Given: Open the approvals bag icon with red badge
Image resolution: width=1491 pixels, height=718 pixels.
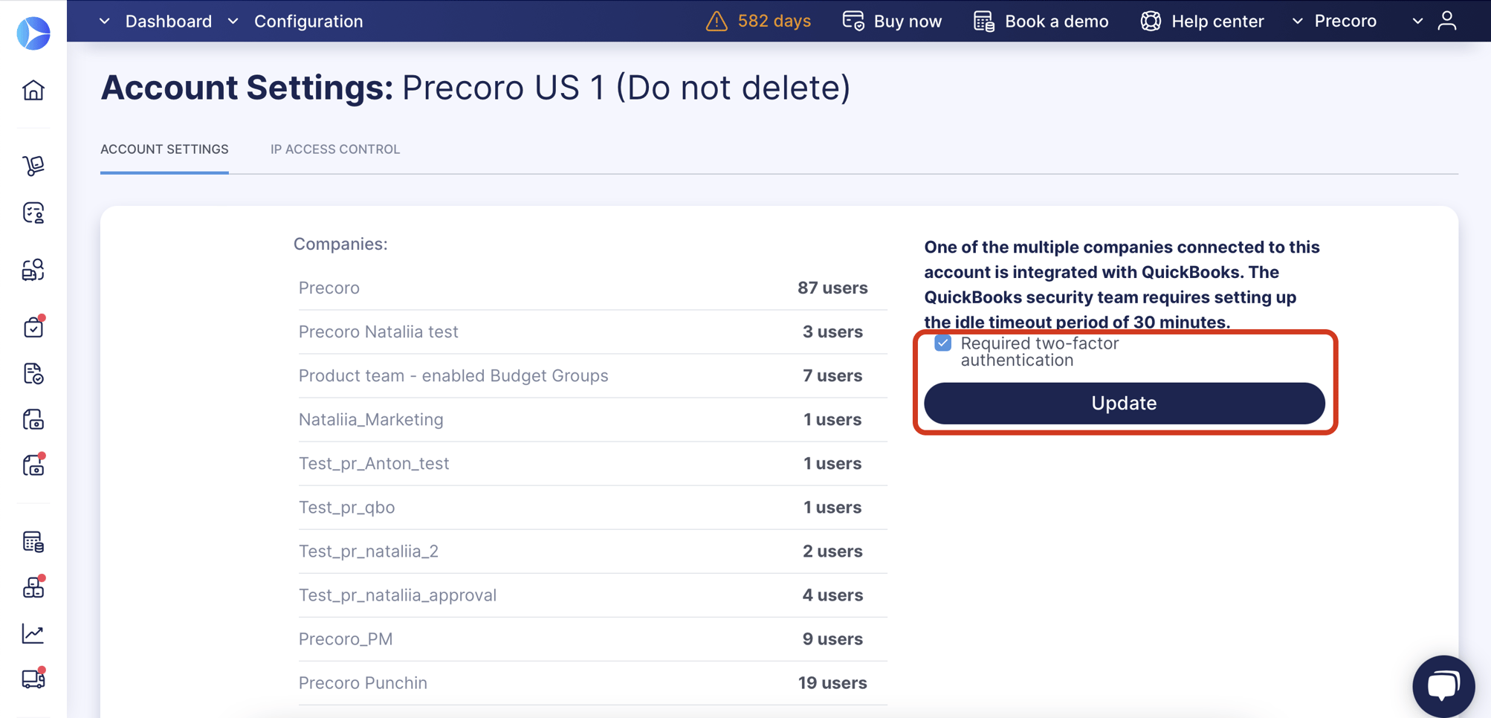Looking at the screenshot, I should pyautogui.click(x=33, y=327).
